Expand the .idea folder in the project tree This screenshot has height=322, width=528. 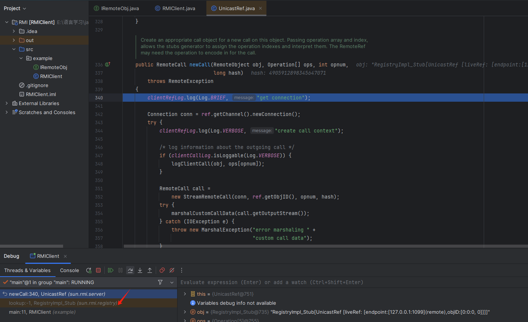(14, 31)
